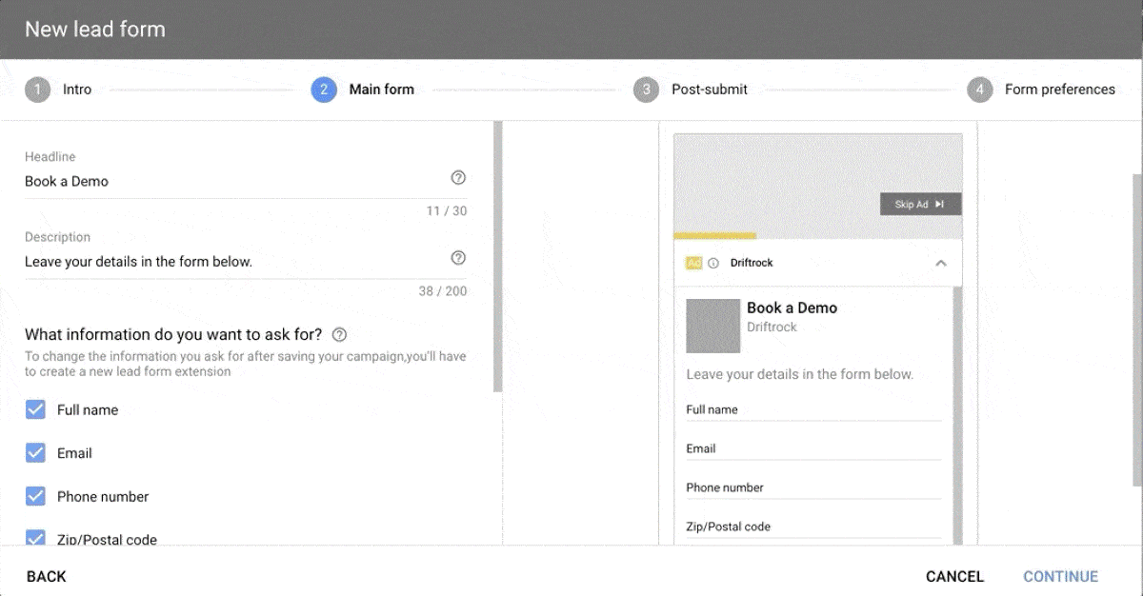Click the gray logo placeholder in preview
Screen dimensions: 1143x596
click(713, 326)
